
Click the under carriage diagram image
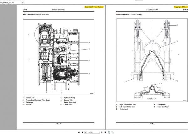click(x=152, y=60)
